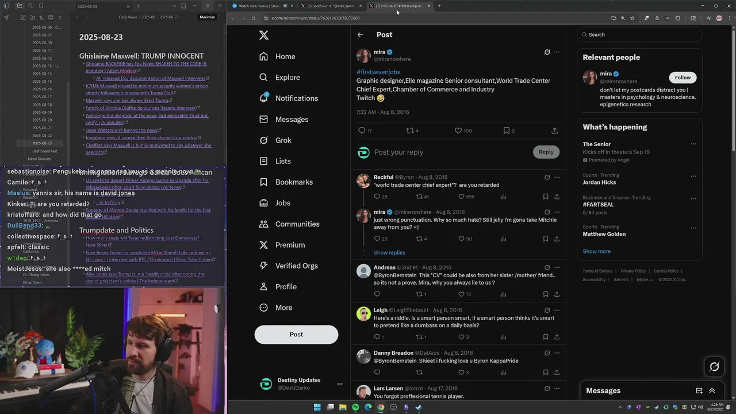The image size is (736, 414).
Task: Add new tab in Obsidian
Action: coord(138,6)
